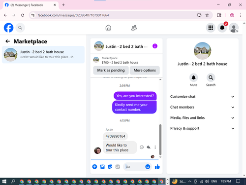This screenshot has height=185, width=246.
Task: Reply to 'Would like to tour' message
Action: pos(149,147)
